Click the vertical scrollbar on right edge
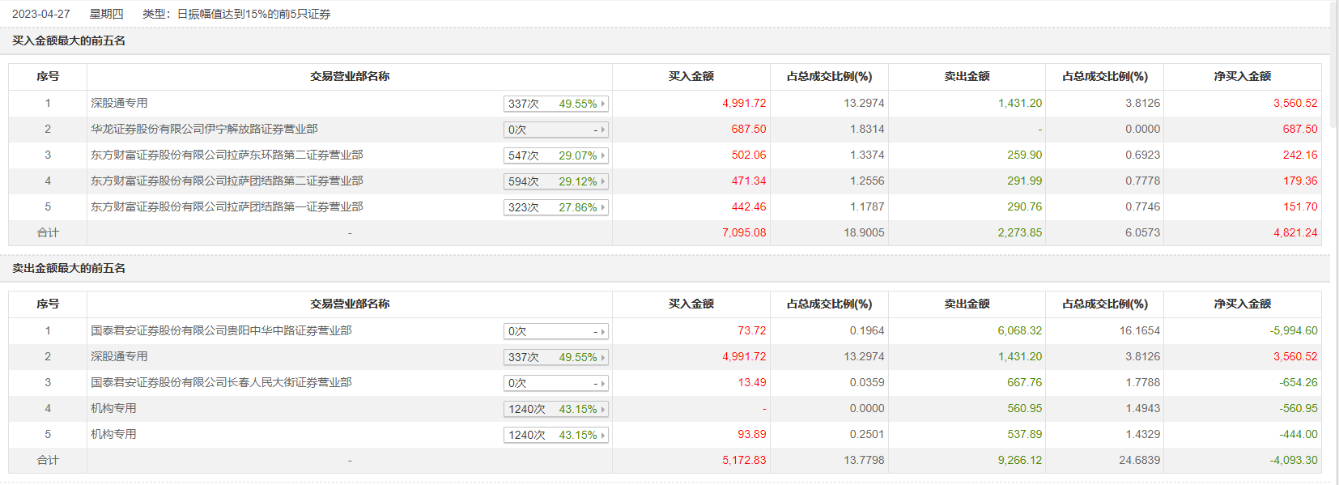This screenshot has width=1339, height=485. pyautogui.click(x=1334, y=65)
